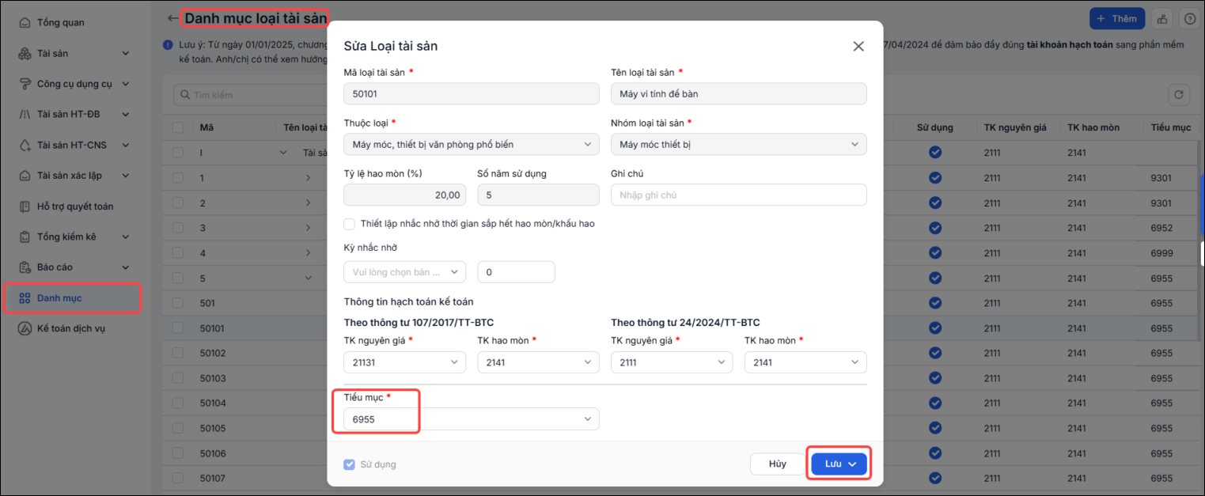This screenshot has width=1205, height=496.
Task: Close the Sửa Loại tài sản dialog
Action: click(x=858, y=46)
